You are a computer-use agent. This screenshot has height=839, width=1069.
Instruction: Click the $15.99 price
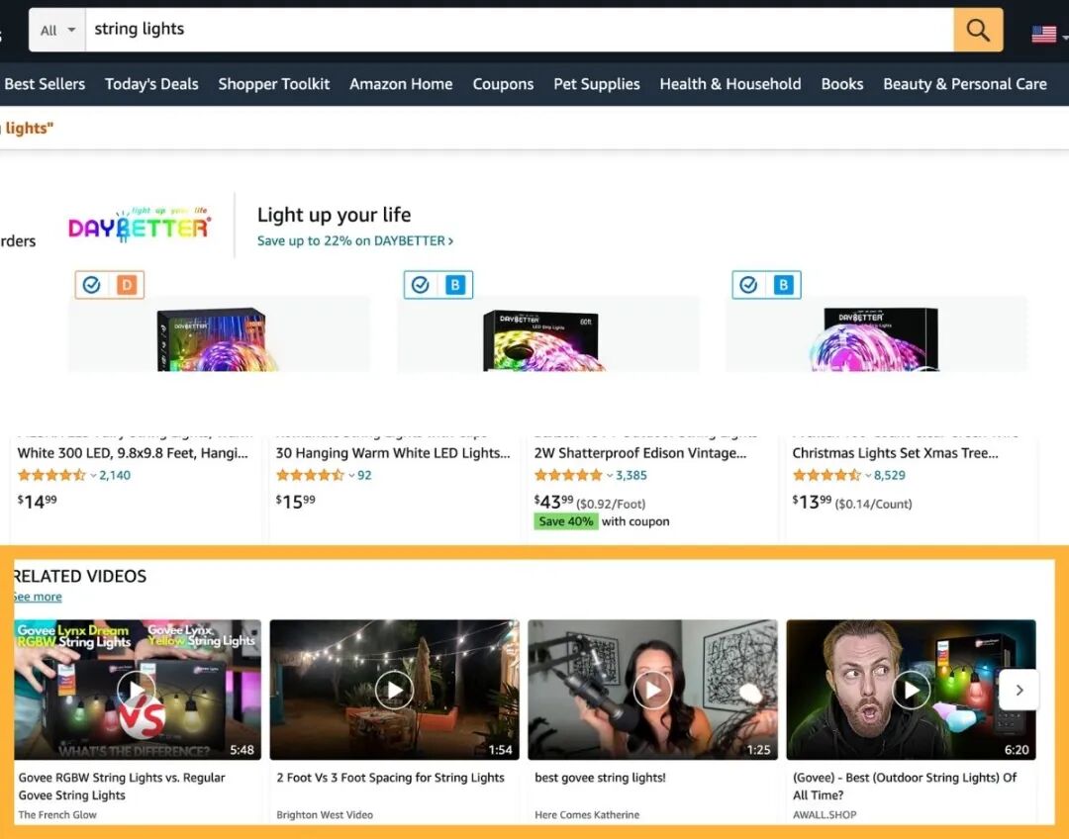click(x=295, y=502)
